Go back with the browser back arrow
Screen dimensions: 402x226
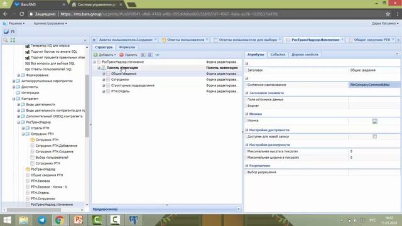[6, 14]
